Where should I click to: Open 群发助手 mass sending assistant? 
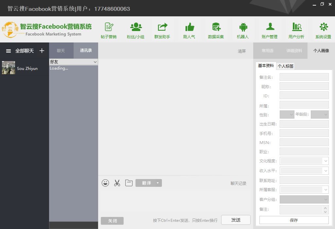[x=162, y=30]
